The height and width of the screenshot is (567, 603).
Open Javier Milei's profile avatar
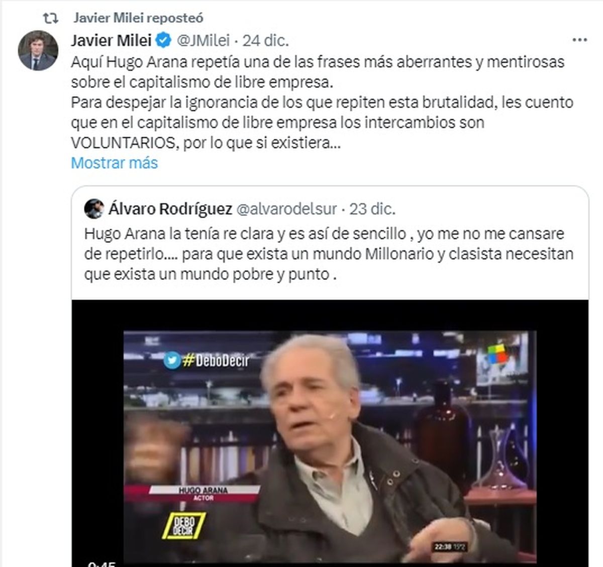click(x=38, y=50)
